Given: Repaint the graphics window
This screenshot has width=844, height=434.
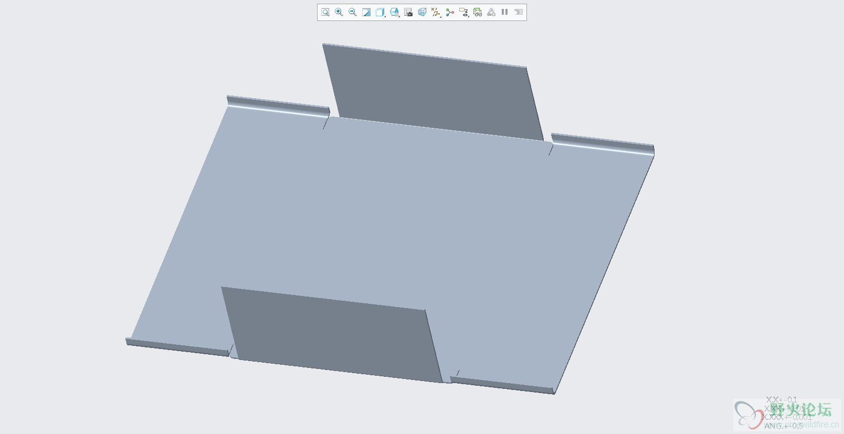Looking at the screenshot, I should point(366,12).
